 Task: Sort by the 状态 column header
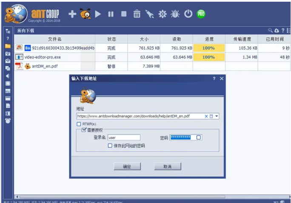pos(111,39)
